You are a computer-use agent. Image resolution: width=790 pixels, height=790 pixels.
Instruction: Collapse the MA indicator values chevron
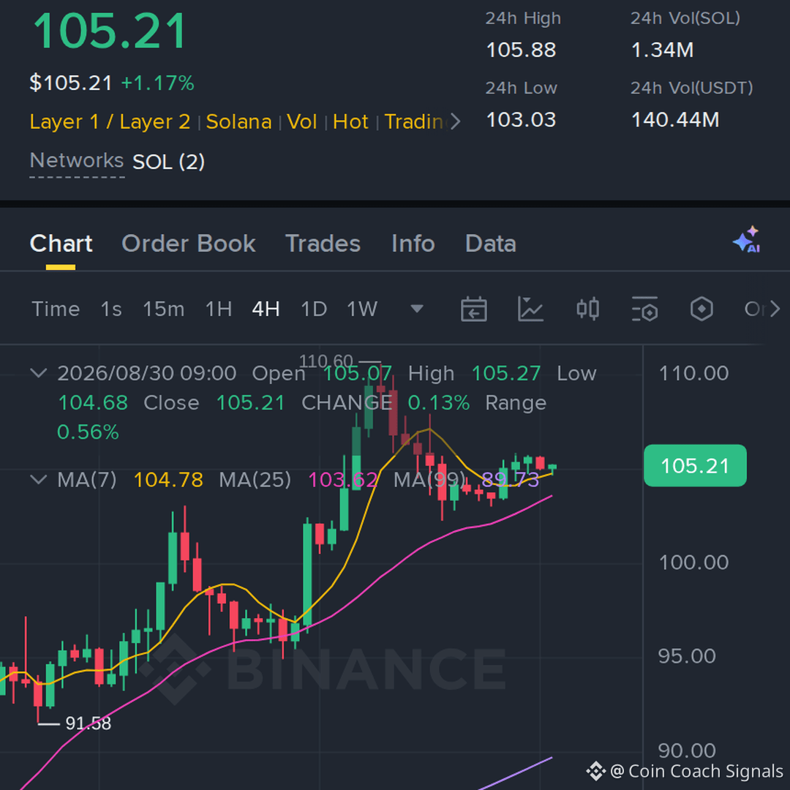pos(39,479)
